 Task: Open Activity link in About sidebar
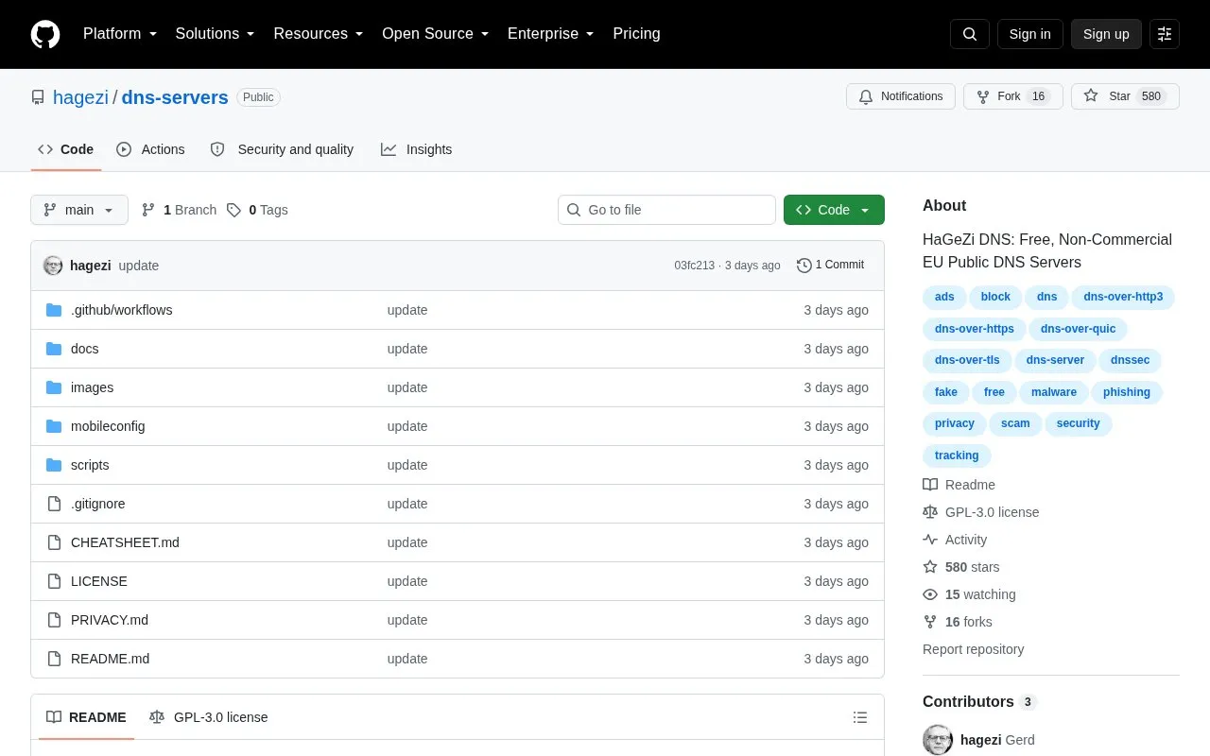[x=955, y=540]
